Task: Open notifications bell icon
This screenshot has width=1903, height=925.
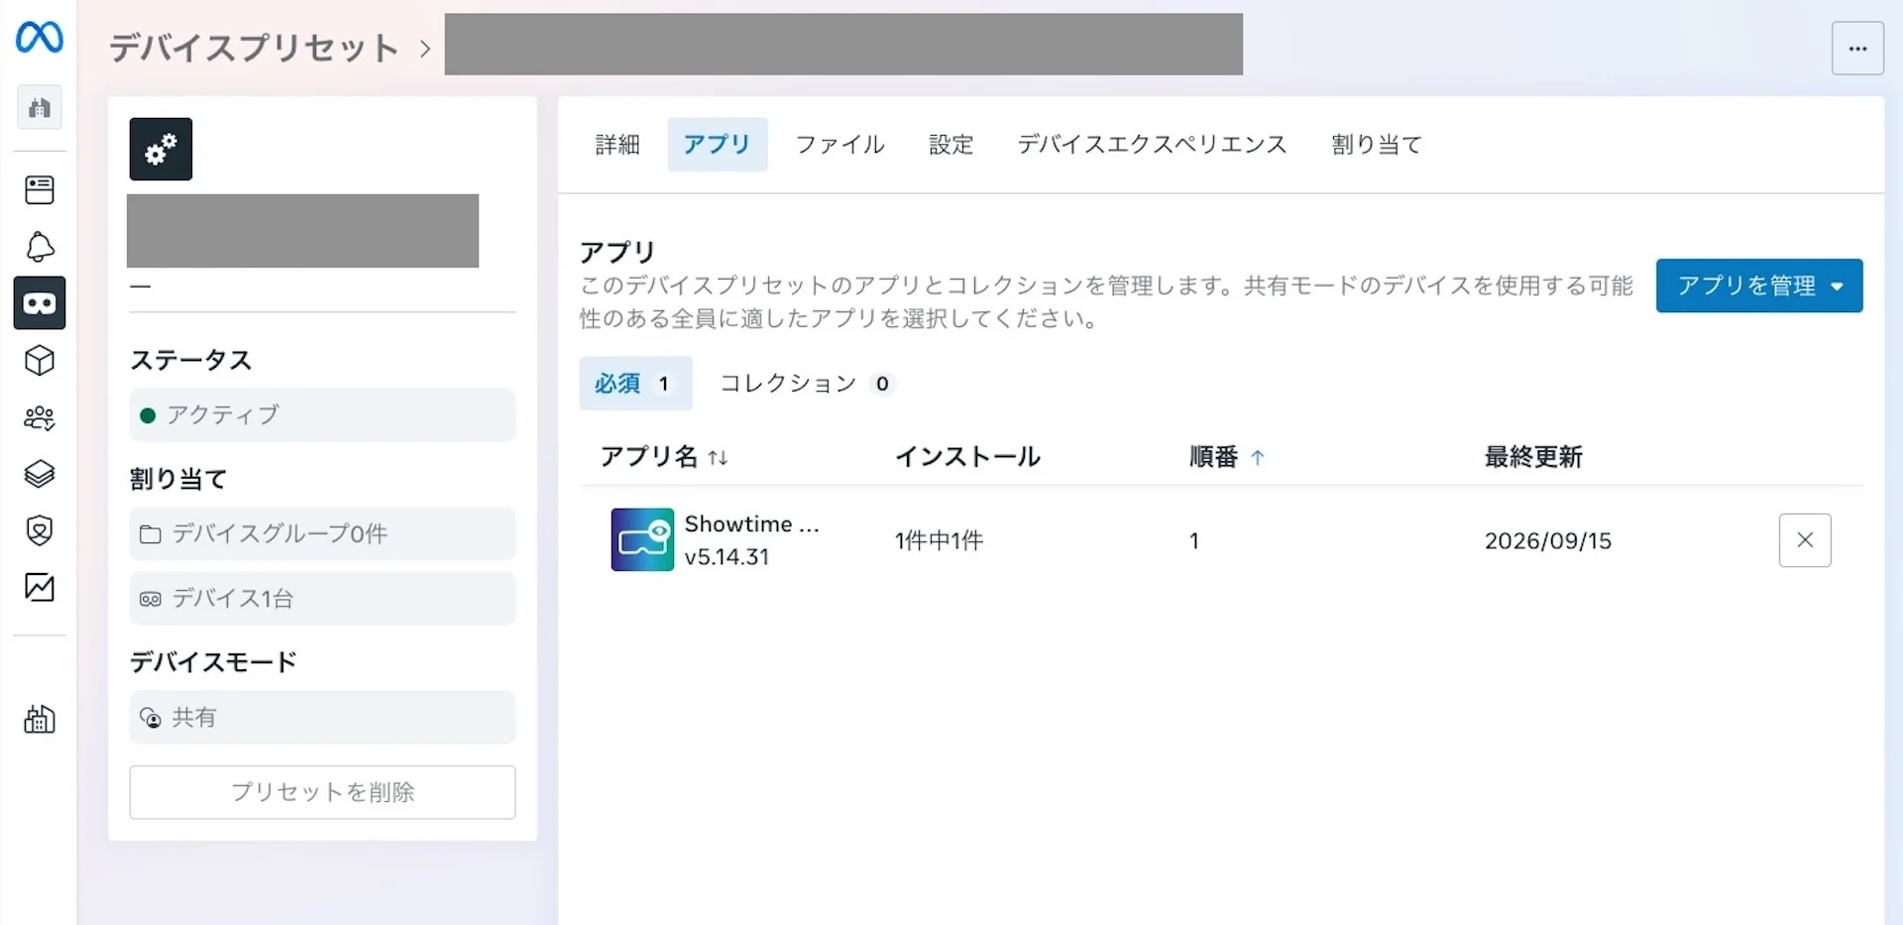Action: click(40, 247)
